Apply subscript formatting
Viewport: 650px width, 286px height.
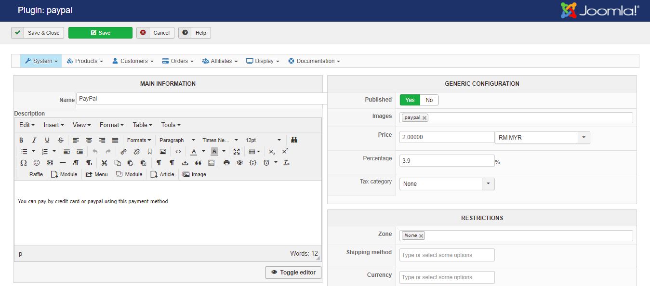(x=272, y=152)
